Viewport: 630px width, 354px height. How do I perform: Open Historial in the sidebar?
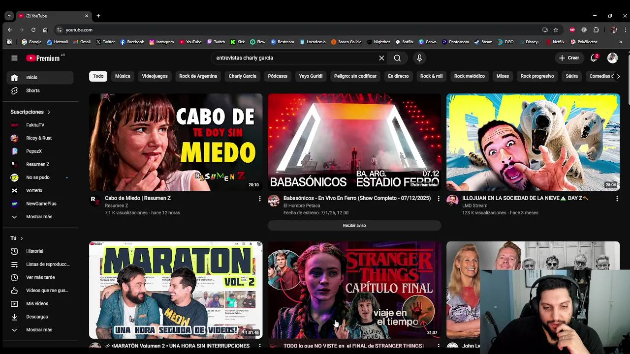click(40, 251)
